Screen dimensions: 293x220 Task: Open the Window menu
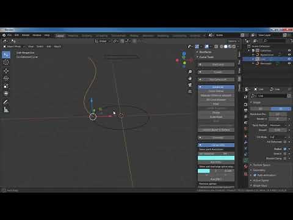[x=37, y=35]
